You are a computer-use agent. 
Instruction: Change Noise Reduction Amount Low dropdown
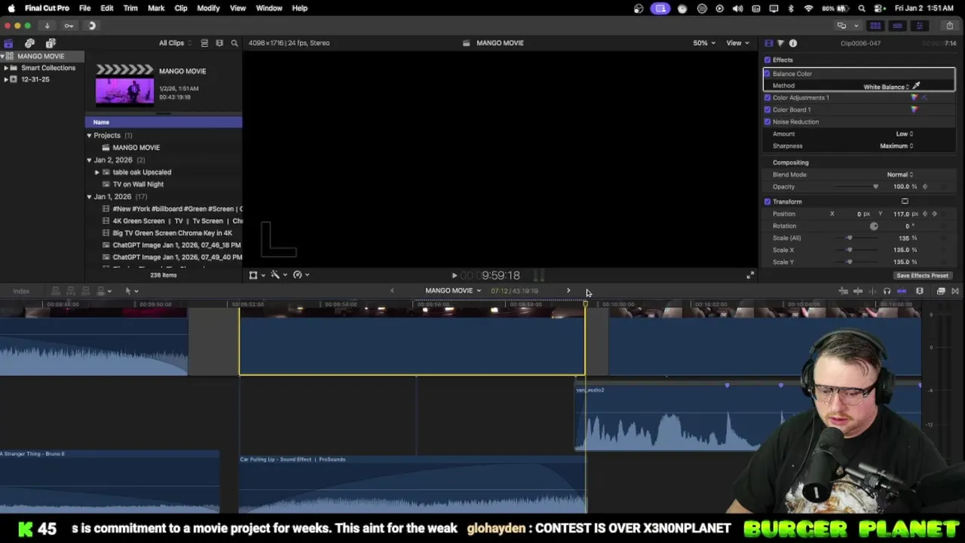tap(904, 133)
